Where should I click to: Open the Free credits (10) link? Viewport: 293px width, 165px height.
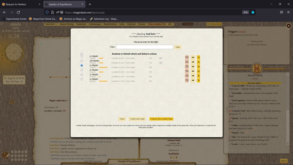pos(156,24)
